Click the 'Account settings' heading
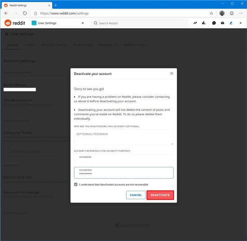This screenshot has width=247, height=241. point(20,61)
